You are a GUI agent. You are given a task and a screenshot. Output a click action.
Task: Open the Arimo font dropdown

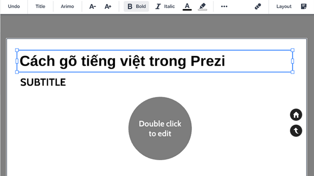[x=67, y=7]
